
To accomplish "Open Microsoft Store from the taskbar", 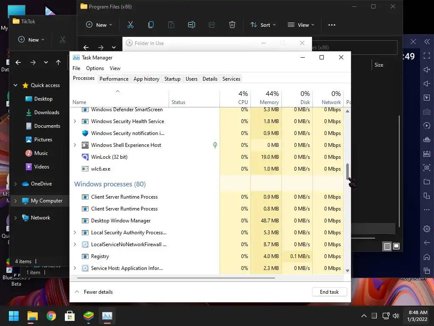I will [70, 316].
